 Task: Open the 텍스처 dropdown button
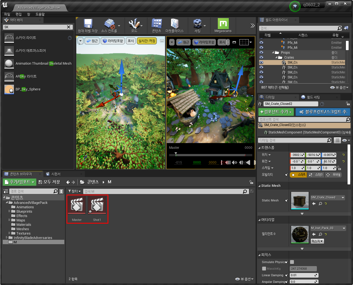317,241
